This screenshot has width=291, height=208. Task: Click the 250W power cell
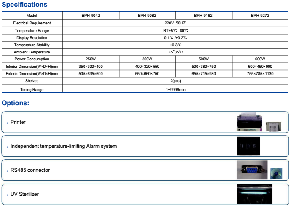tap(91, 59)
